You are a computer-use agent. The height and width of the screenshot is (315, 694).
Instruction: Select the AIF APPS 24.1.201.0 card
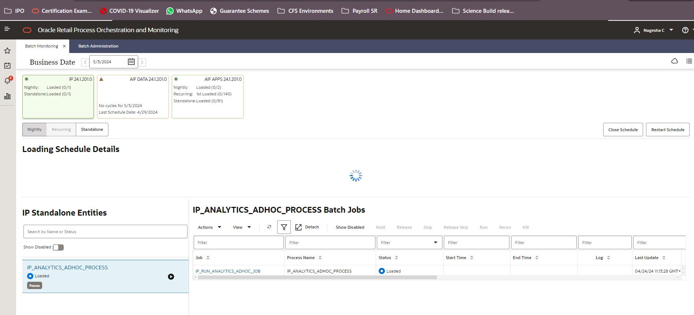[x=207, y=96]
